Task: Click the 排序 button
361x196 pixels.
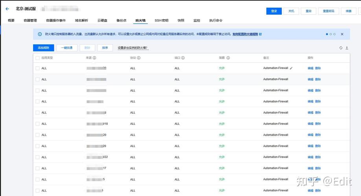Action: click(x=105, y=48)
